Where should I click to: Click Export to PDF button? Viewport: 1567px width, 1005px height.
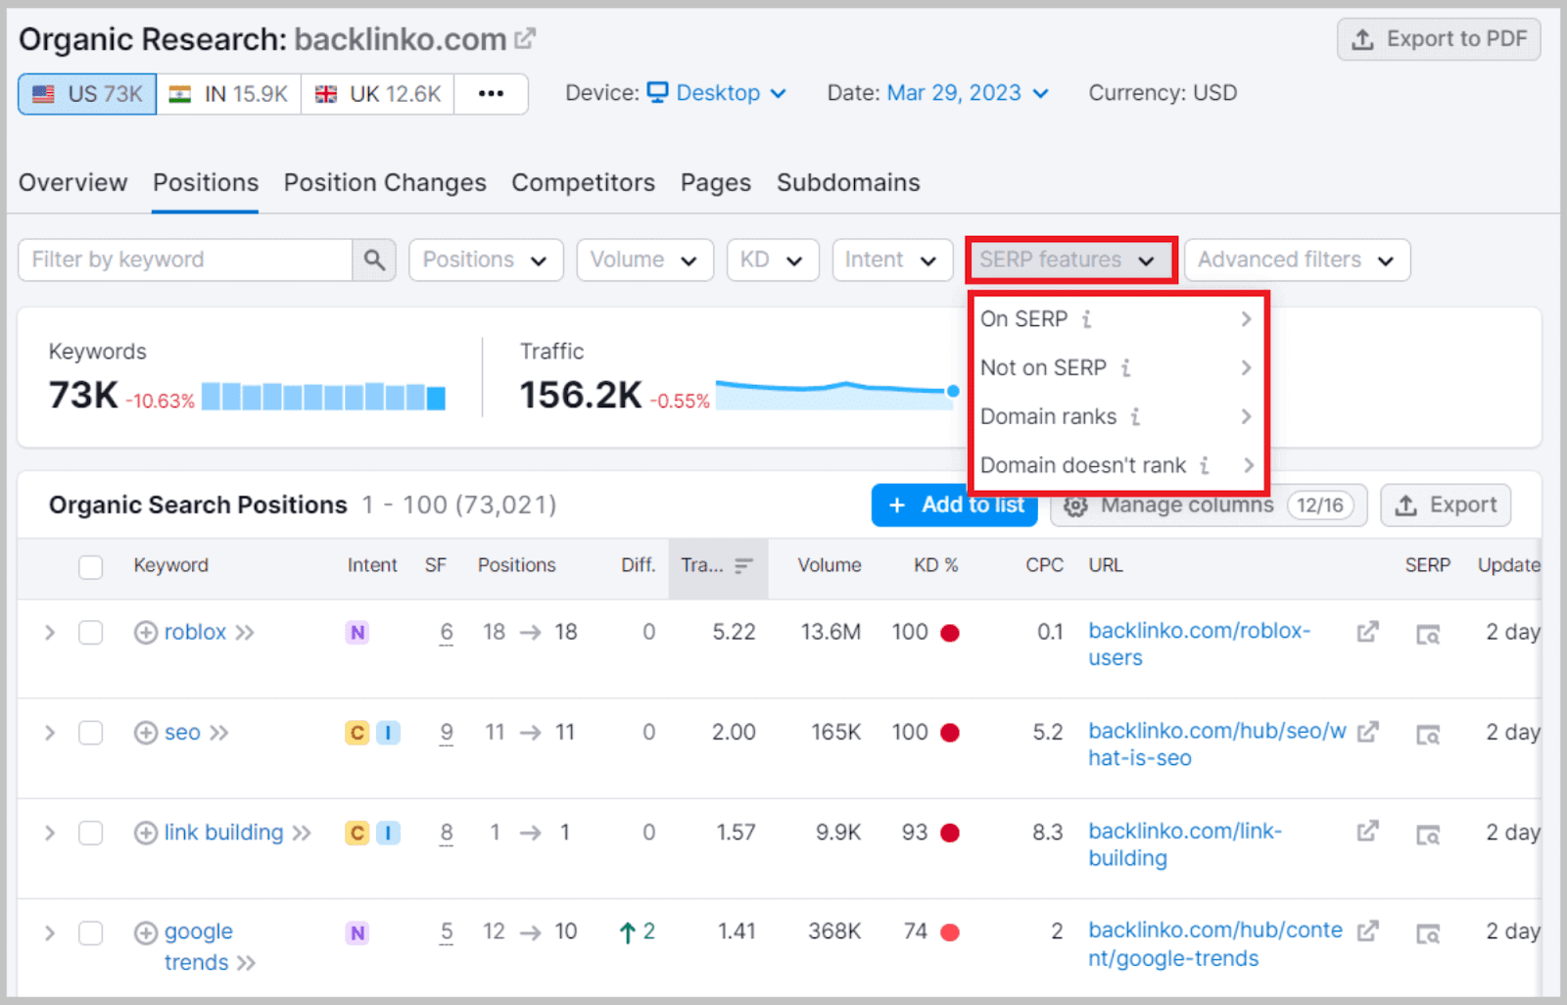(x=1439, y=39)
